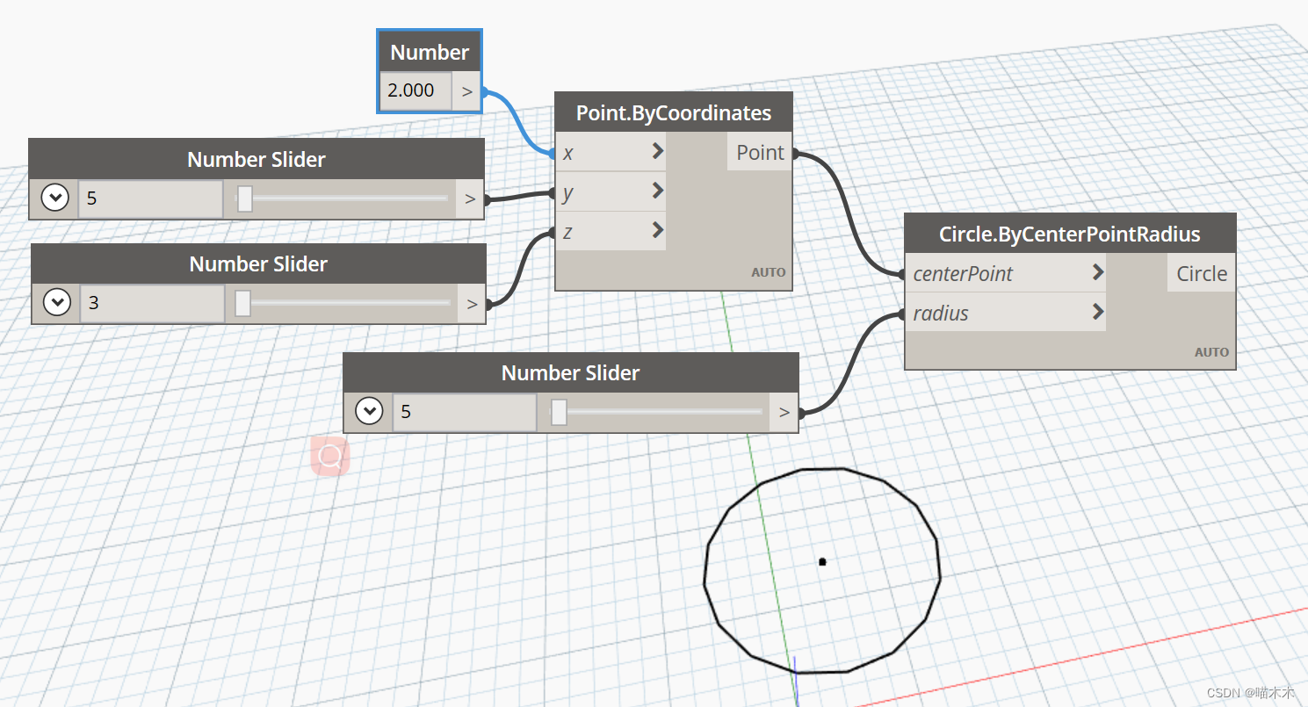
Task: Click the Circle output port
Action: [x=1202, y=273]
